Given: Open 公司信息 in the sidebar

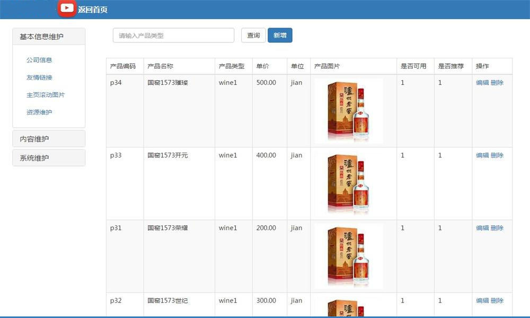Looking at the screenshot, I should pos(39,60).
